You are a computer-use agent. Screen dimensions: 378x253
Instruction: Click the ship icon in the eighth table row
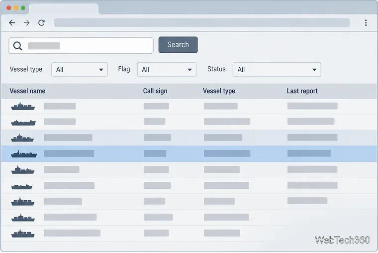[x=23, y=218]
